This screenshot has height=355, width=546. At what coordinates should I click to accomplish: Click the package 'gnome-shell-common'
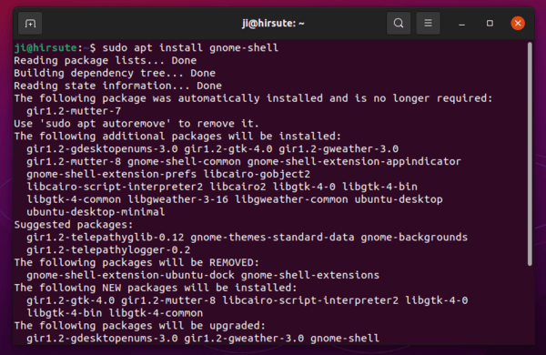coord(184,161)
